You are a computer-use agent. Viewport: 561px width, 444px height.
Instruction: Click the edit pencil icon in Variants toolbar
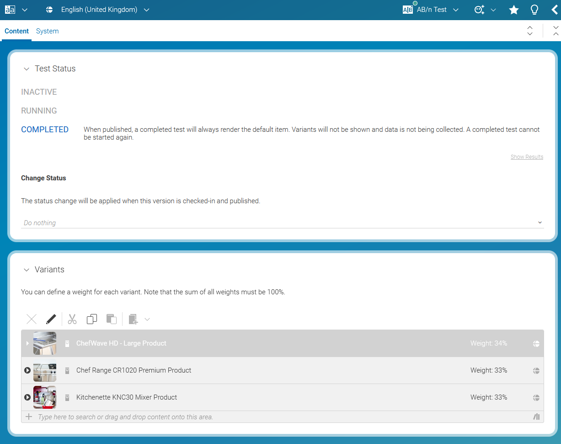(x=51, y=319)
